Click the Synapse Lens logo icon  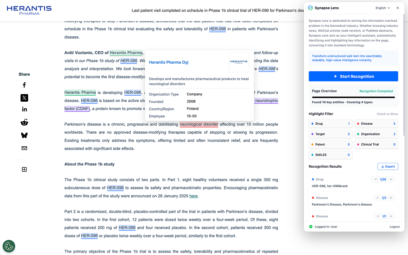(310, 8)
